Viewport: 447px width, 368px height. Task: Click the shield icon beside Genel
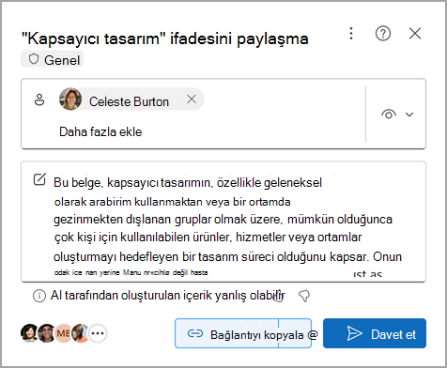click(x=33, y=59)
